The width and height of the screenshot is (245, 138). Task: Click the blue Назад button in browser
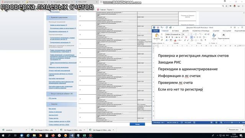pos(137,124)
